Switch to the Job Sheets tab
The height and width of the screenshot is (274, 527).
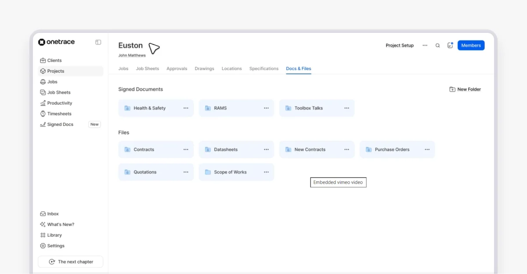tap(148, 68)
